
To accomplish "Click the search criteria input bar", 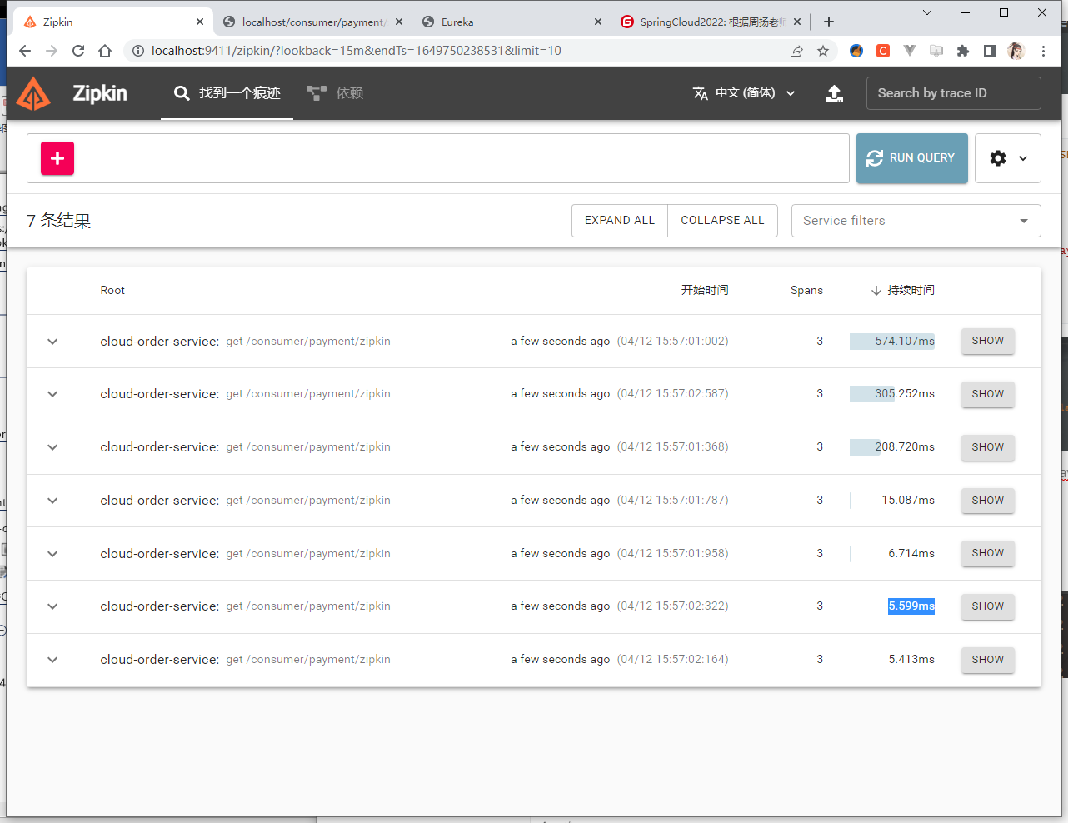I will (x=438, y=158).
